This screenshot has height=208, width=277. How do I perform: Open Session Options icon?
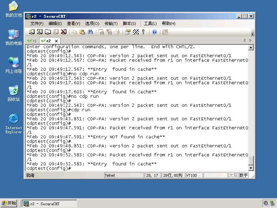point(127,32)
